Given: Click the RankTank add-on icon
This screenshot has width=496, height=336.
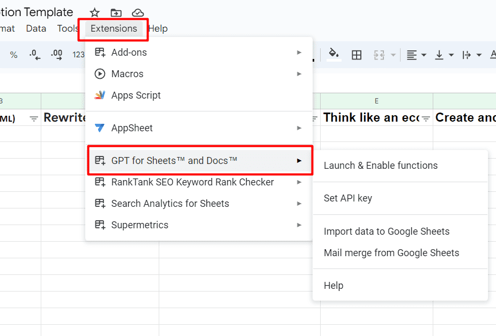Looking at the screenshot, I should click(100, 182).
